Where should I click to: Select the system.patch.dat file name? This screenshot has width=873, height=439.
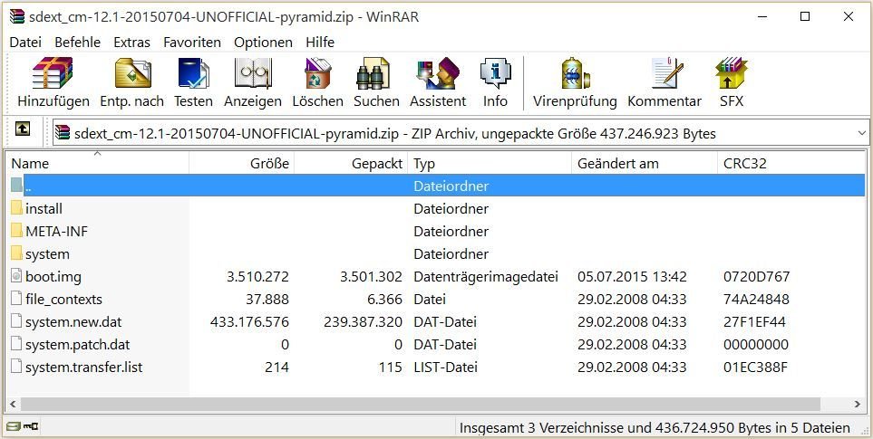point(77,345)
